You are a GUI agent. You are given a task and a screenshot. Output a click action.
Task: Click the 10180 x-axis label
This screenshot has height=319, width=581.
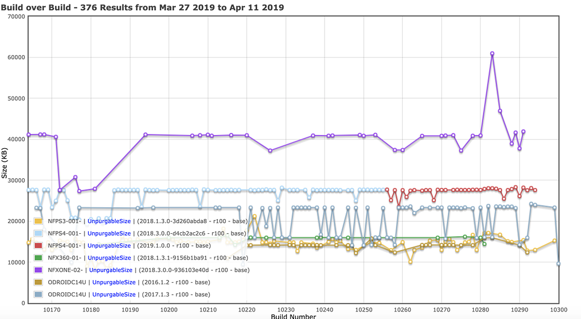click(91, 309)
